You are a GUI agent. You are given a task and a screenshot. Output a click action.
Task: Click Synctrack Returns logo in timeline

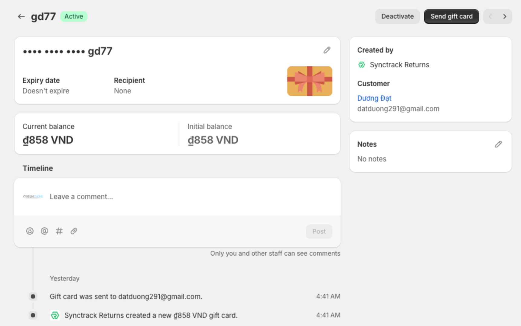click(55, 315)
